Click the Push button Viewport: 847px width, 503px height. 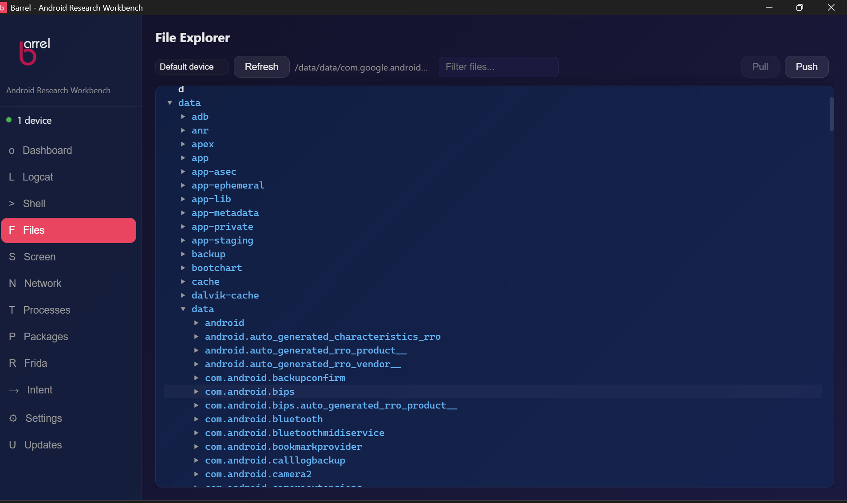tap(807, 67)
